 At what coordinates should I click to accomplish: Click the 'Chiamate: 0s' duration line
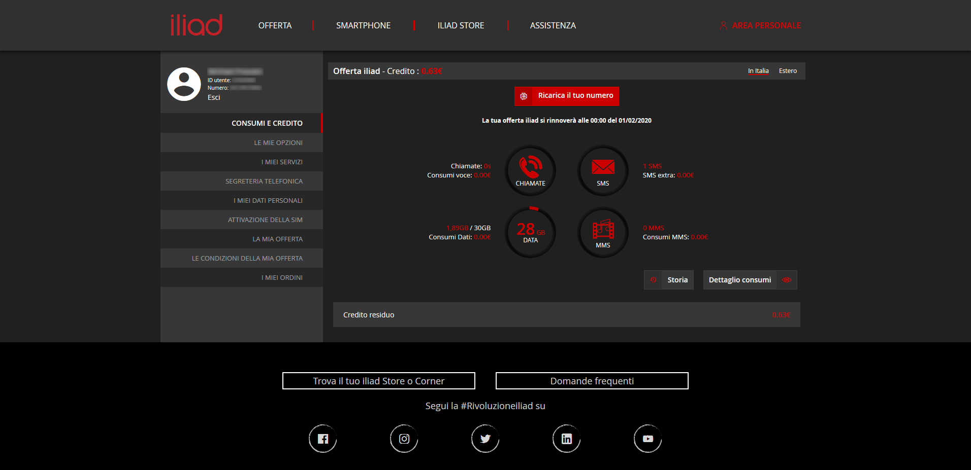click(x=471, y=166)
